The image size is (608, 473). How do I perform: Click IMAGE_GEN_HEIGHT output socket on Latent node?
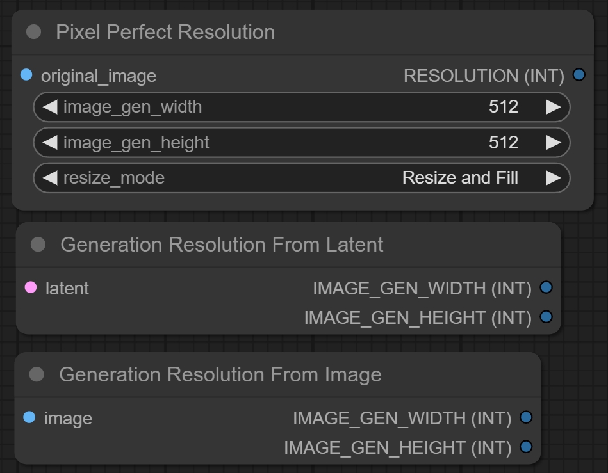[546, 316]
